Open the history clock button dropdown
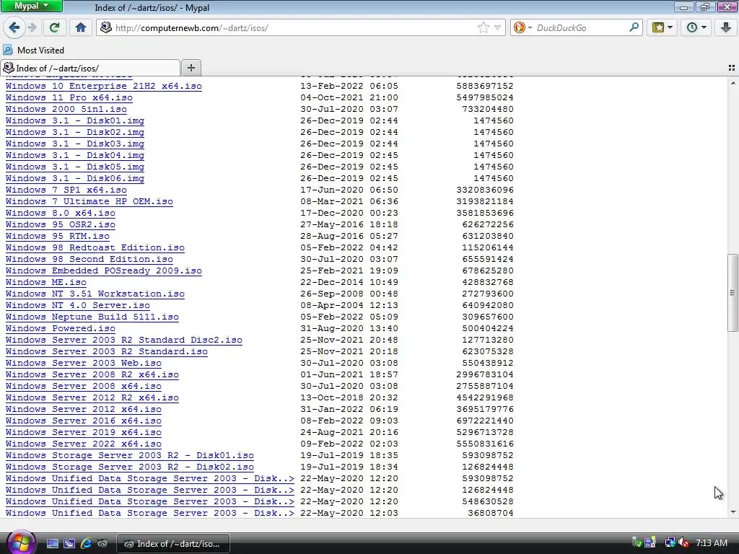The image size is (739, 554). pos(696,27)
